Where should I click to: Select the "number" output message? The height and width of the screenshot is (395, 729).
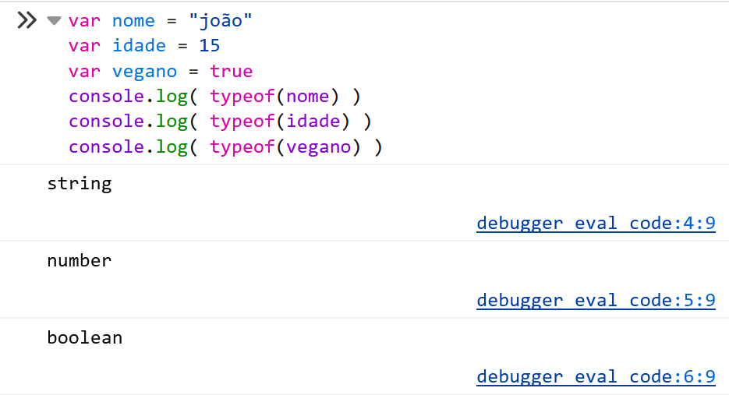tap(80, 260)
